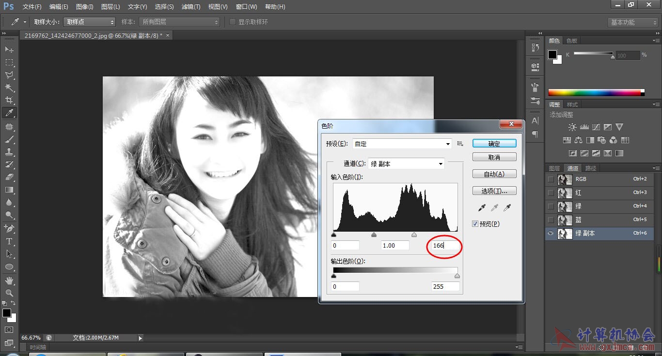Enable the 显示取样环 checkbox
The image size is (662, 356).
pyautogui.click(x=233, y=22)
